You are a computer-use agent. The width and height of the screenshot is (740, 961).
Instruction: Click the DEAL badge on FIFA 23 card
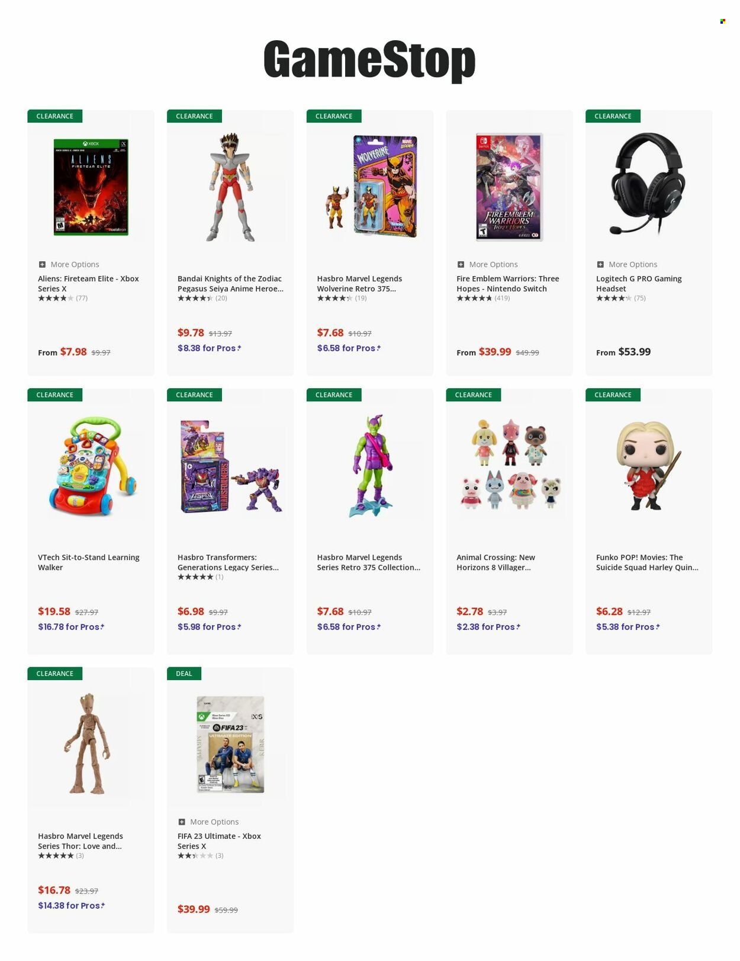point(184,674)
